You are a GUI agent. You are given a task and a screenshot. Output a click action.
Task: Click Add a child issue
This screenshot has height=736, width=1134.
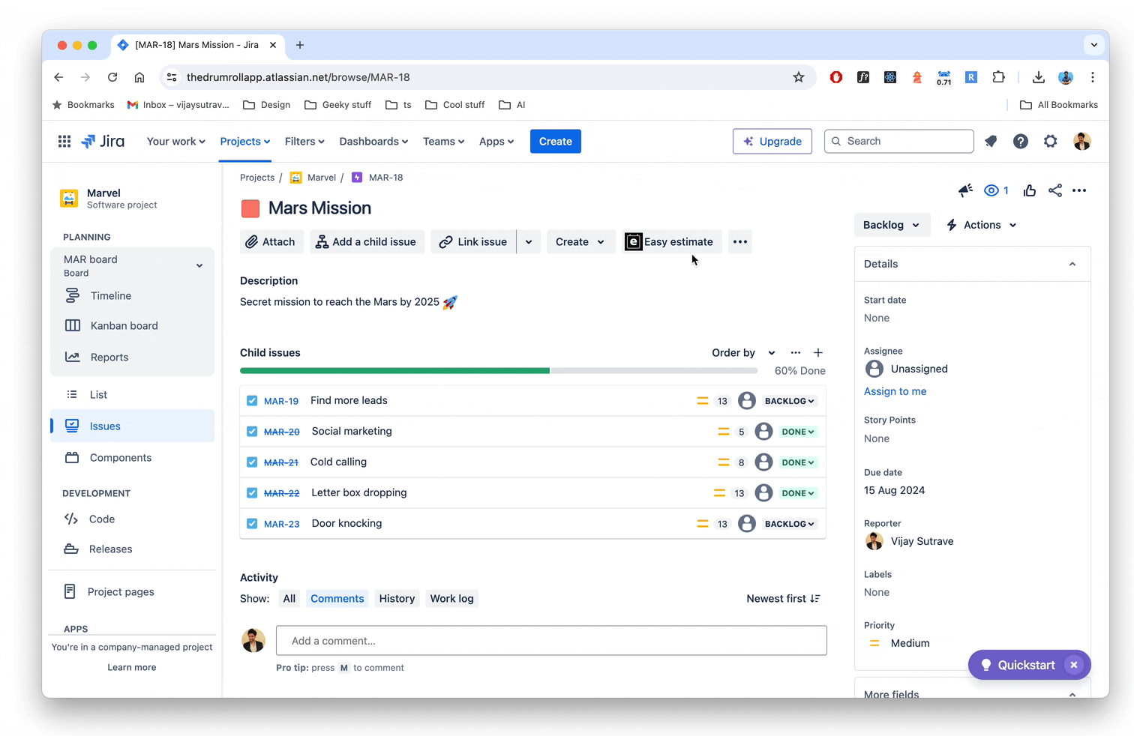coord(367,241)
